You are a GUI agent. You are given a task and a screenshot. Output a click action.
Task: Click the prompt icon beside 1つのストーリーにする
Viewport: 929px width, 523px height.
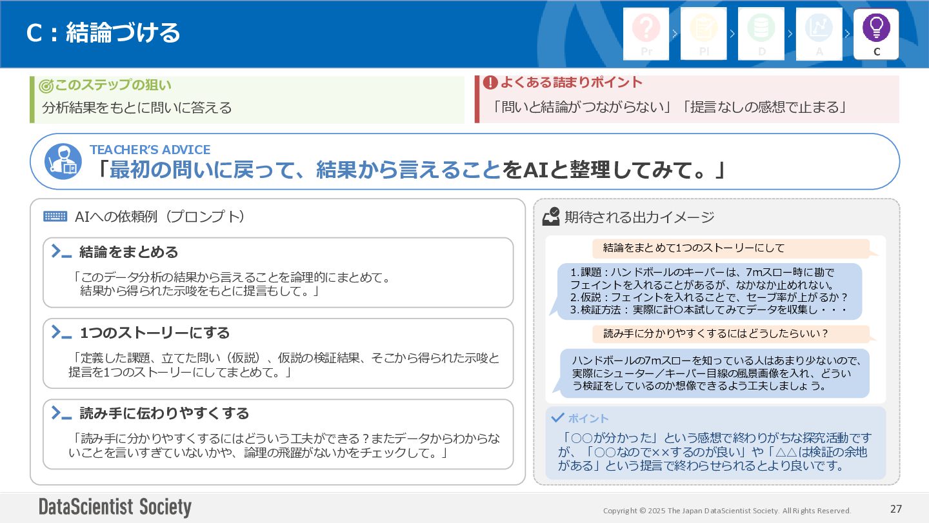[x=61, y=333]
